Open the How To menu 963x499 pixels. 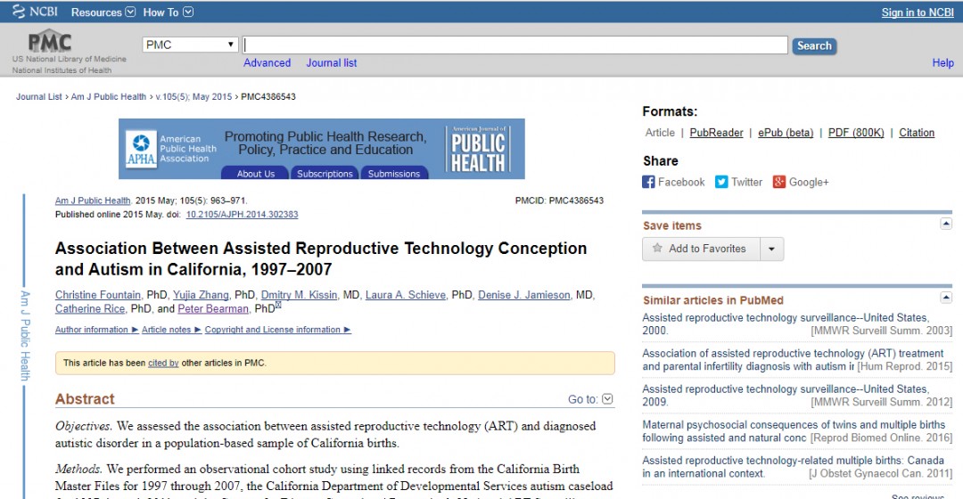pos(168,12)
